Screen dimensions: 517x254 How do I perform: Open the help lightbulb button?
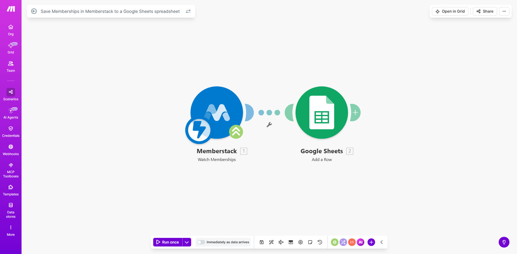point(504,242)
